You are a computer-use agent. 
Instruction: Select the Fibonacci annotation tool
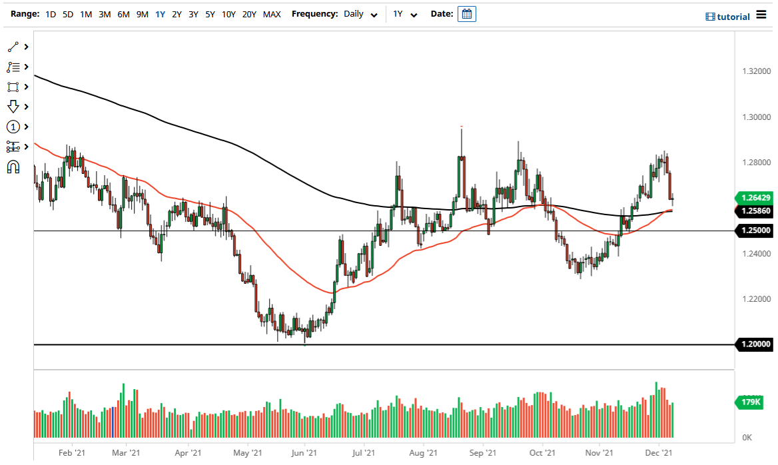(x=13, y=67)
